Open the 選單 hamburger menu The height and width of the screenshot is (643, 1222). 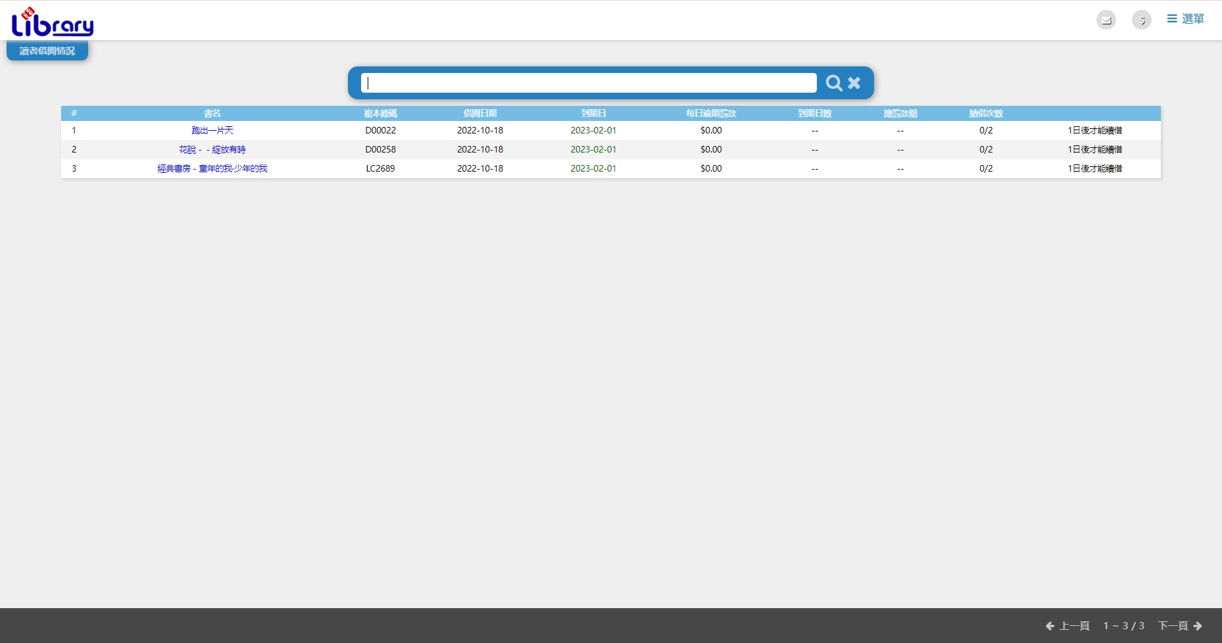click(x=1185, y=19)
